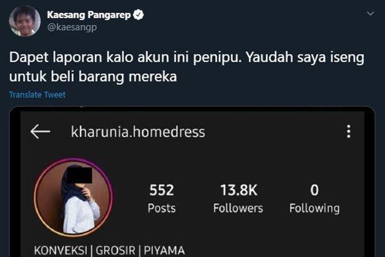Open the 13.8K Followers list

(238, 199)
